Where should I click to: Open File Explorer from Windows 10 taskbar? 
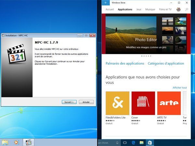pos(141,143)
